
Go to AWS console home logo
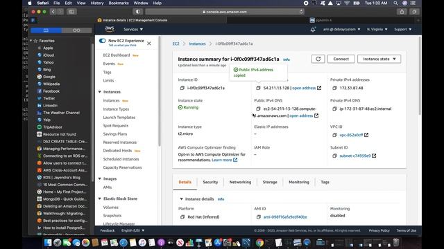[110, 29]
